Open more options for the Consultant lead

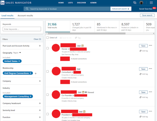(x=150, y=69)
